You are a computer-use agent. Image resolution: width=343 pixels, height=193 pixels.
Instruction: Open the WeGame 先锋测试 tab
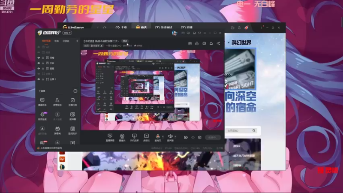[164, 27]
